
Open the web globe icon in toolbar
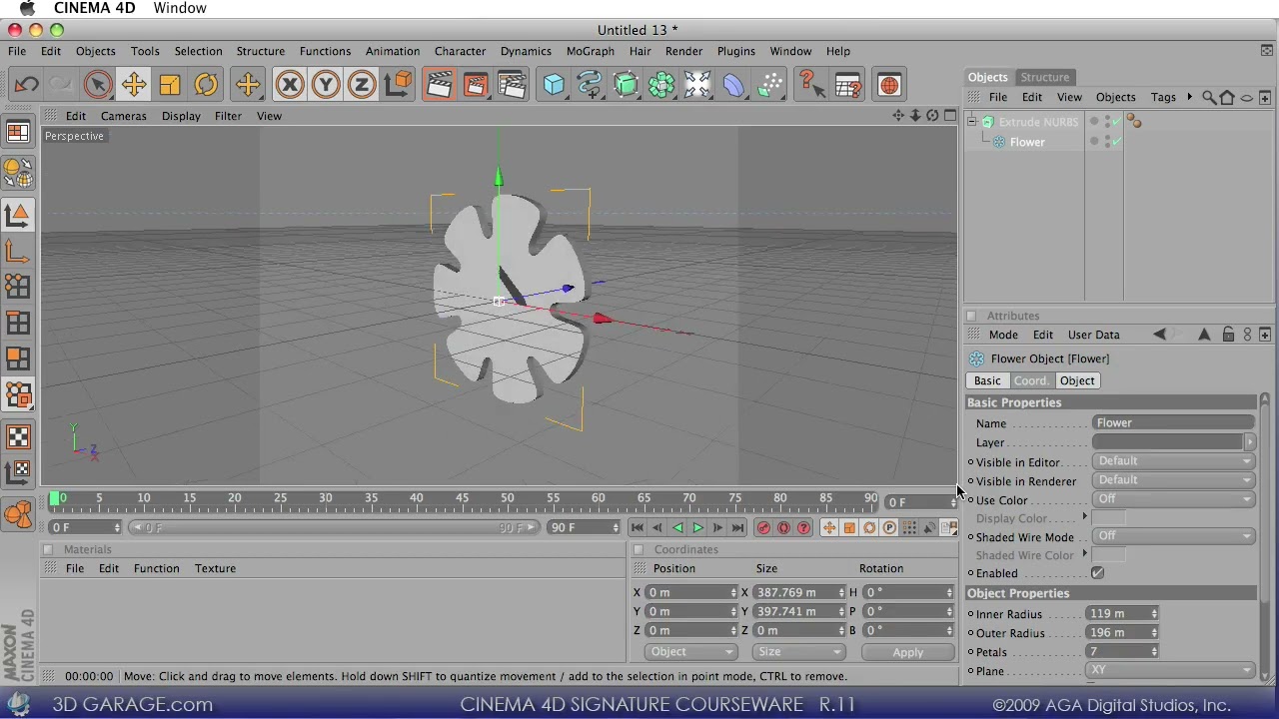click(889, 85)
